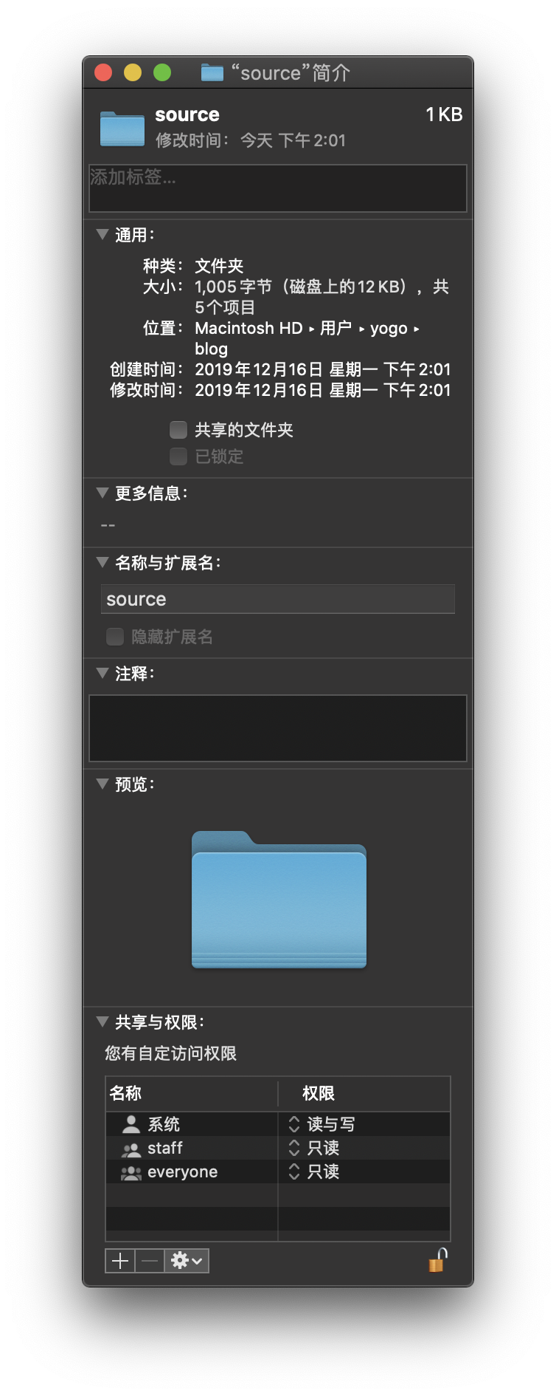Click the lock icon to change permissions
The width and height of the screenshot is (556, 1396).
(438, 1259)
